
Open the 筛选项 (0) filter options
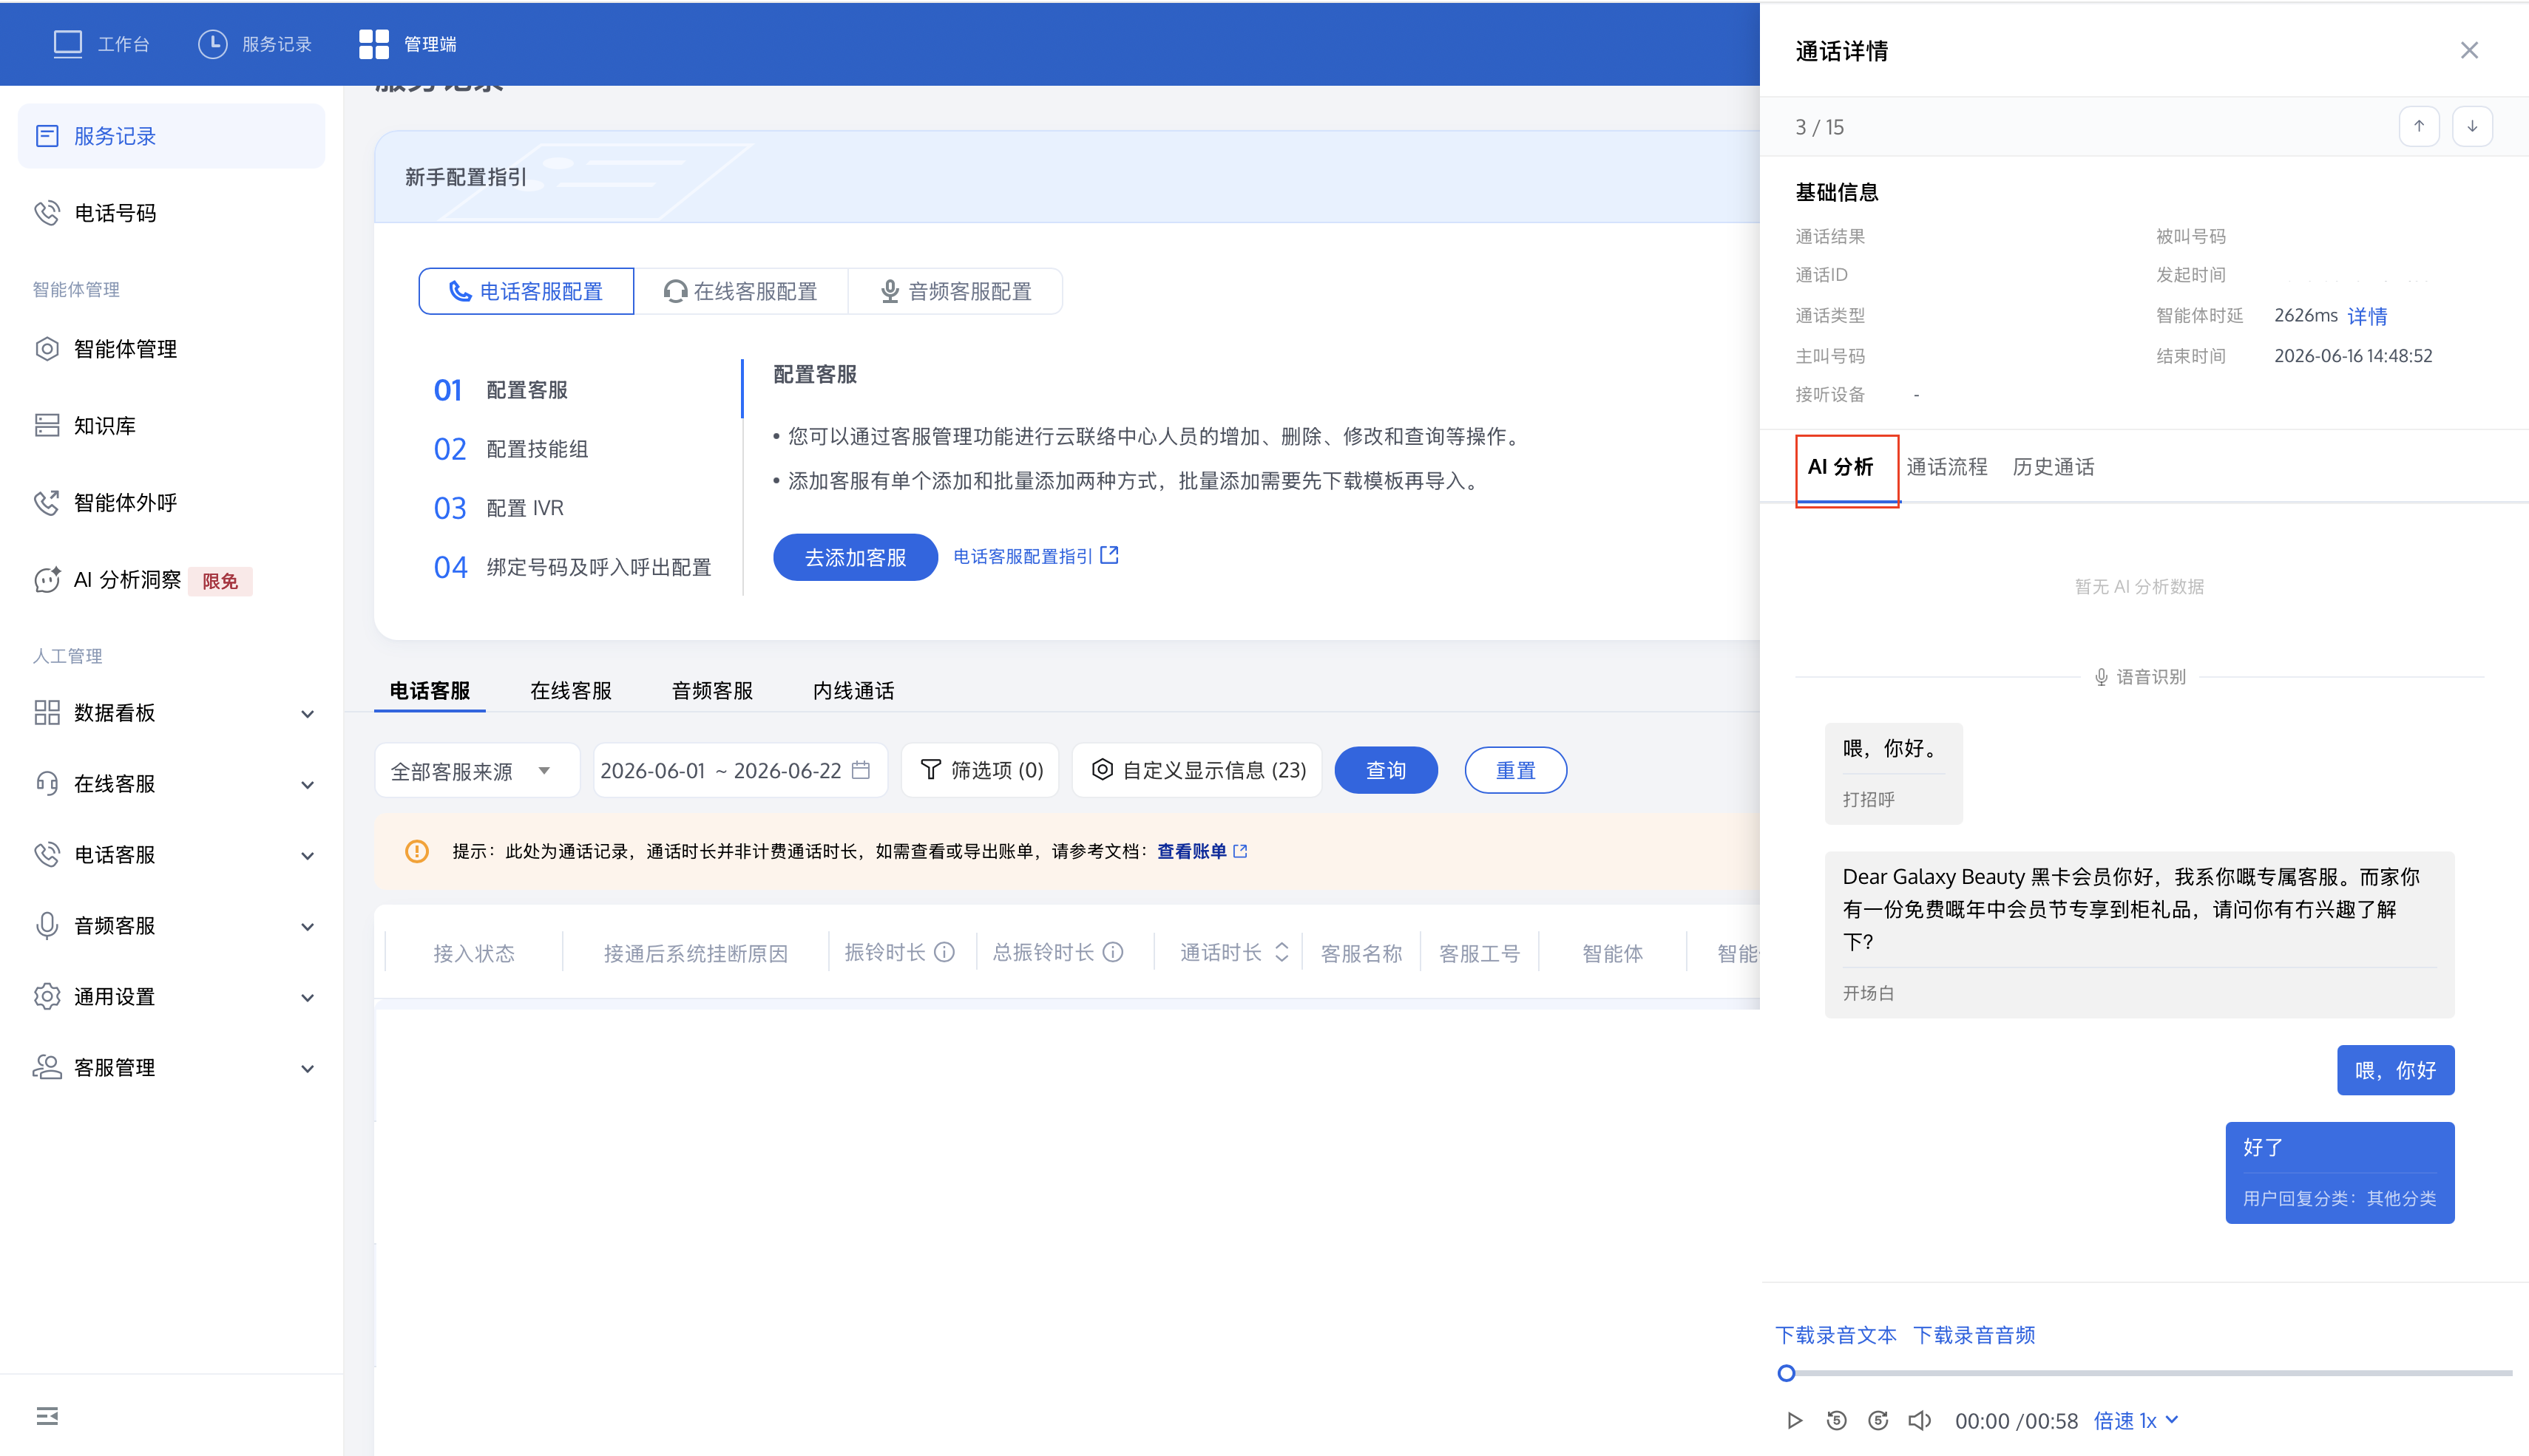click(x=981, y=770)
